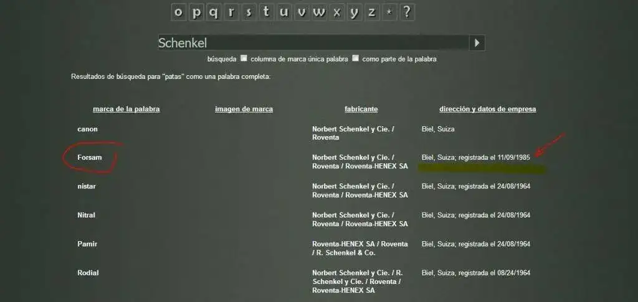Select letter r in alphabet index
638x302 pixels.
pos(231,12)
